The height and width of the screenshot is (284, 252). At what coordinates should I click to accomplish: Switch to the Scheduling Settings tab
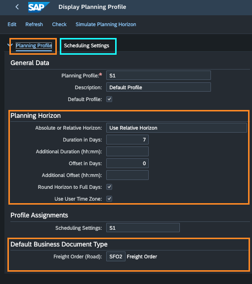[86, 45]
